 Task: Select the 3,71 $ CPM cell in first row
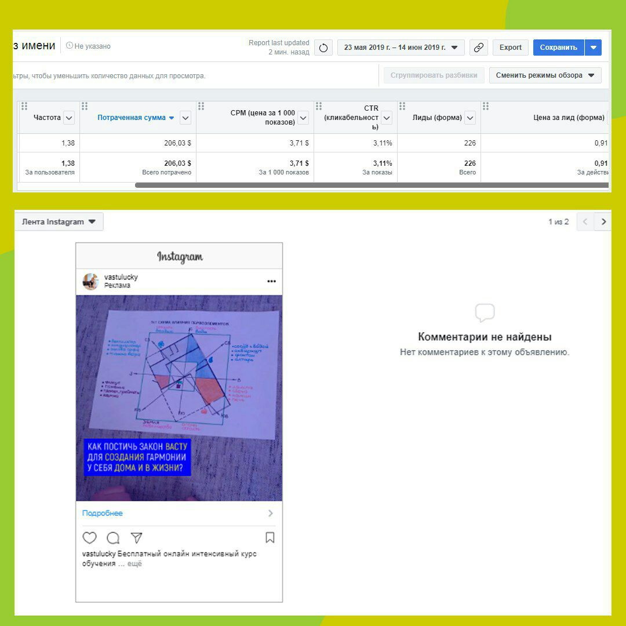tap(299, 143)
